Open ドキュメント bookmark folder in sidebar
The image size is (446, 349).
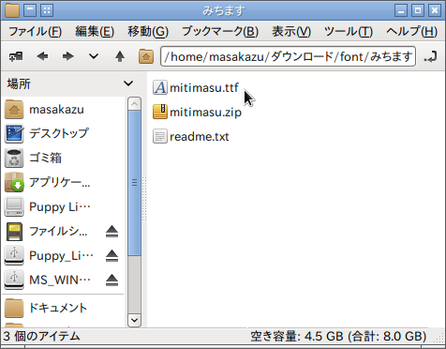pyautogui.click(x=64, y=308)
